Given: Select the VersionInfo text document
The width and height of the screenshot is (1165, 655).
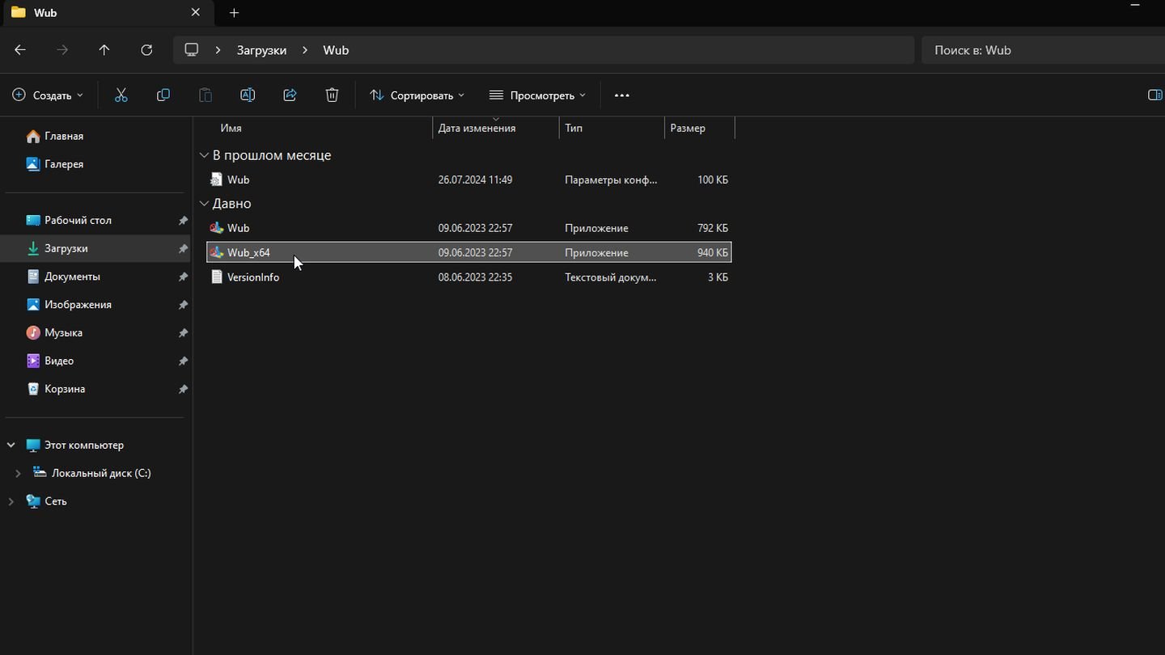Looking at the screenshot, I should (469, 277).
